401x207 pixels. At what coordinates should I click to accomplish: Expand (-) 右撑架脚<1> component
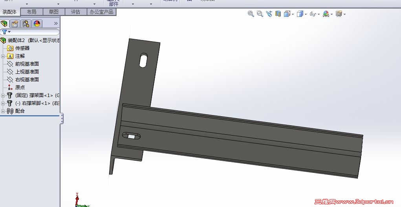pyautogui.click(x=3, y=103)
